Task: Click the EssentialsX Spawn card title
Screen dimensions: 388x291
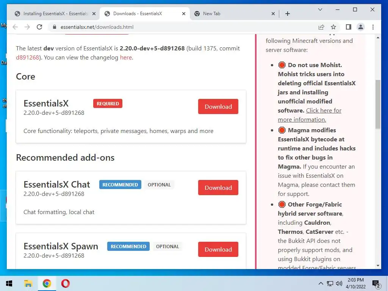Action: [61, 246]
